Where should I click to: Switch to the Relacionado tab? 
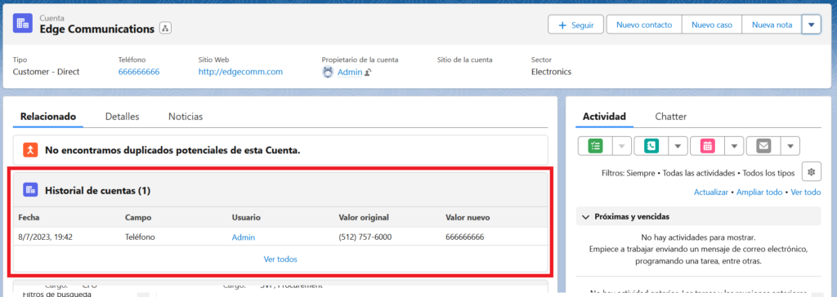pyautogui.click(x=48, y=116)
